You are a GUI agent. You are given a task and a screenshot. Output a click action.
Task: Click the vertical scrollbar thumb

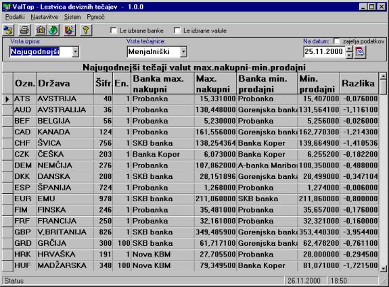point(383,87)
